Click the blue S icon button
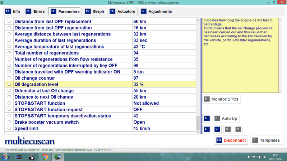Screen dimensions: 287x161 pyautogui.click(x=207, y=118)
